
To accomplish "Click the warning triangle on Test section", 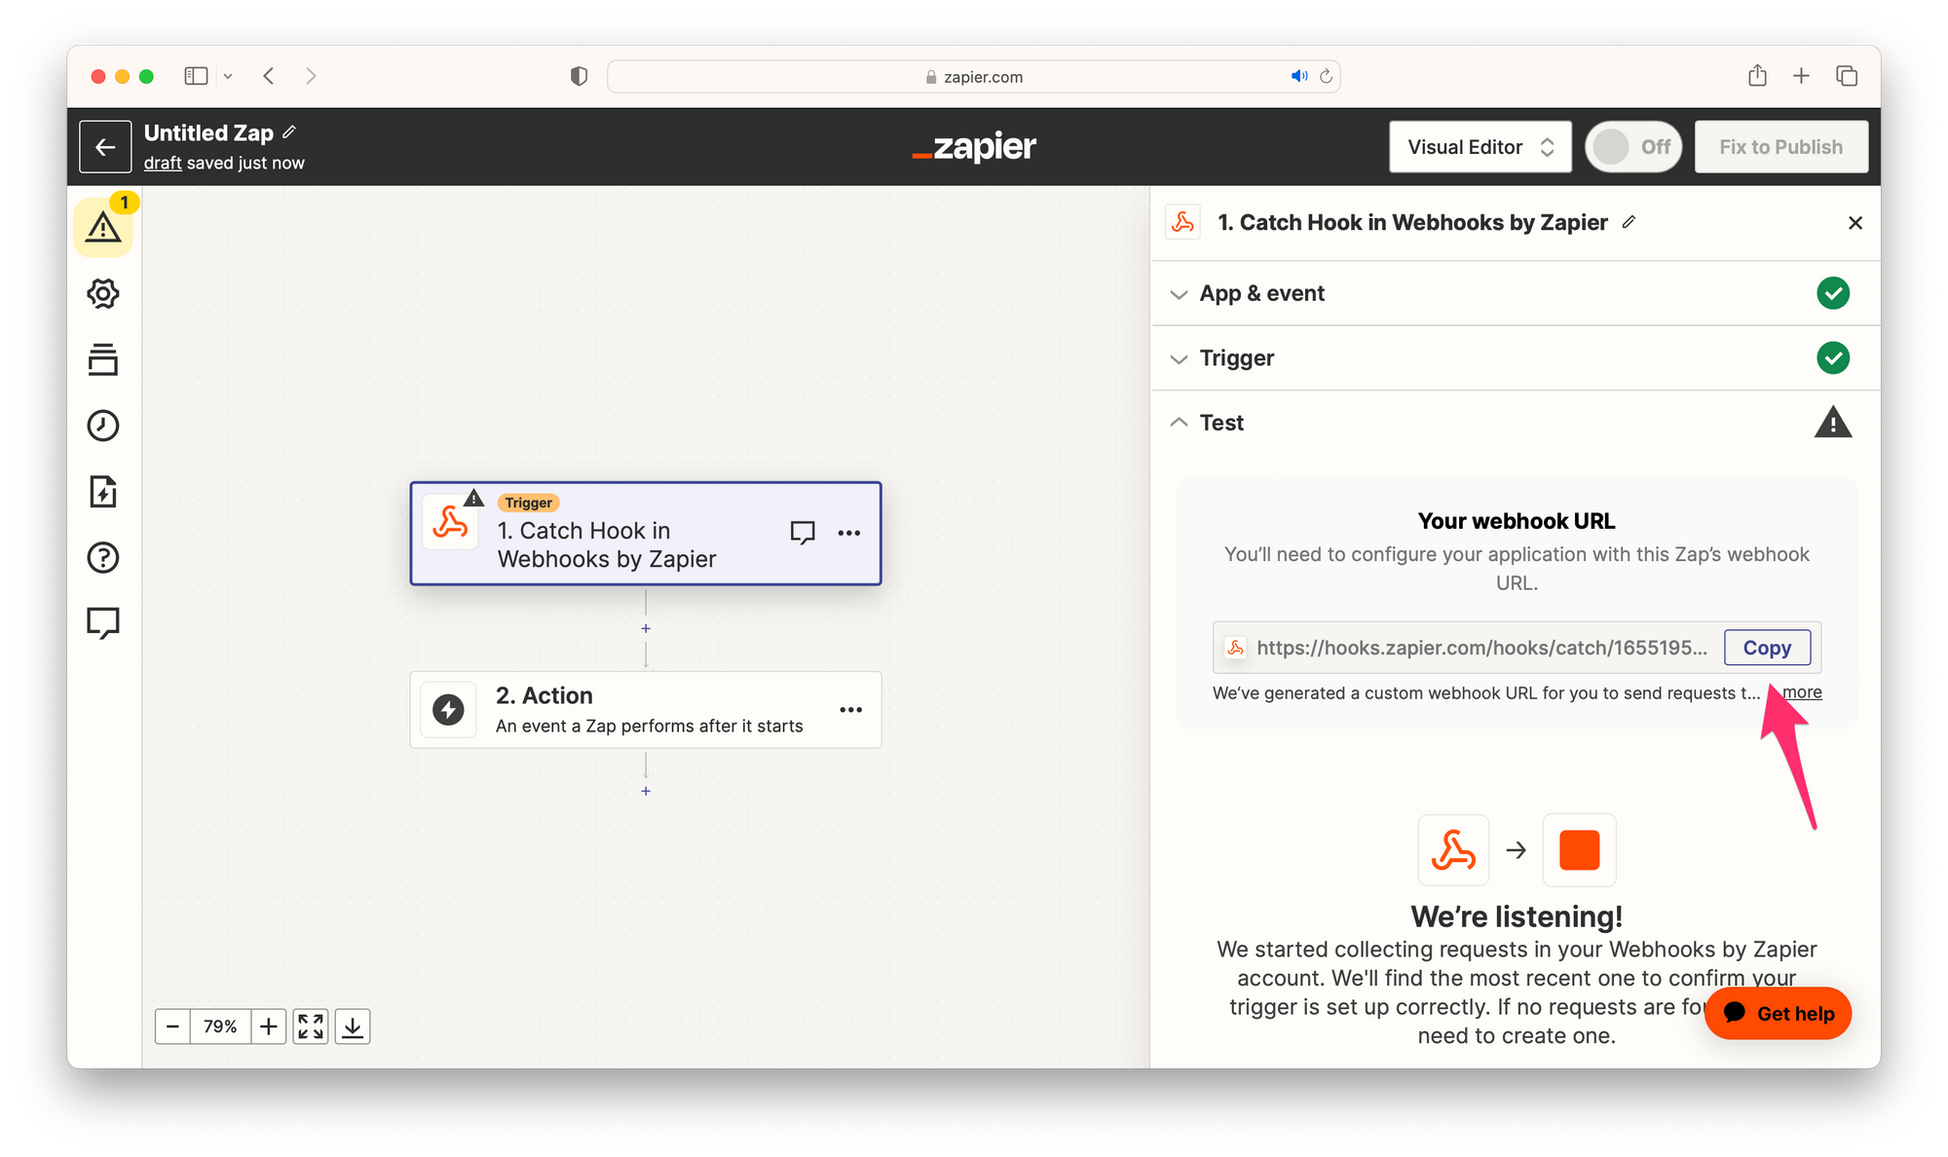I will click(1833, 423).
